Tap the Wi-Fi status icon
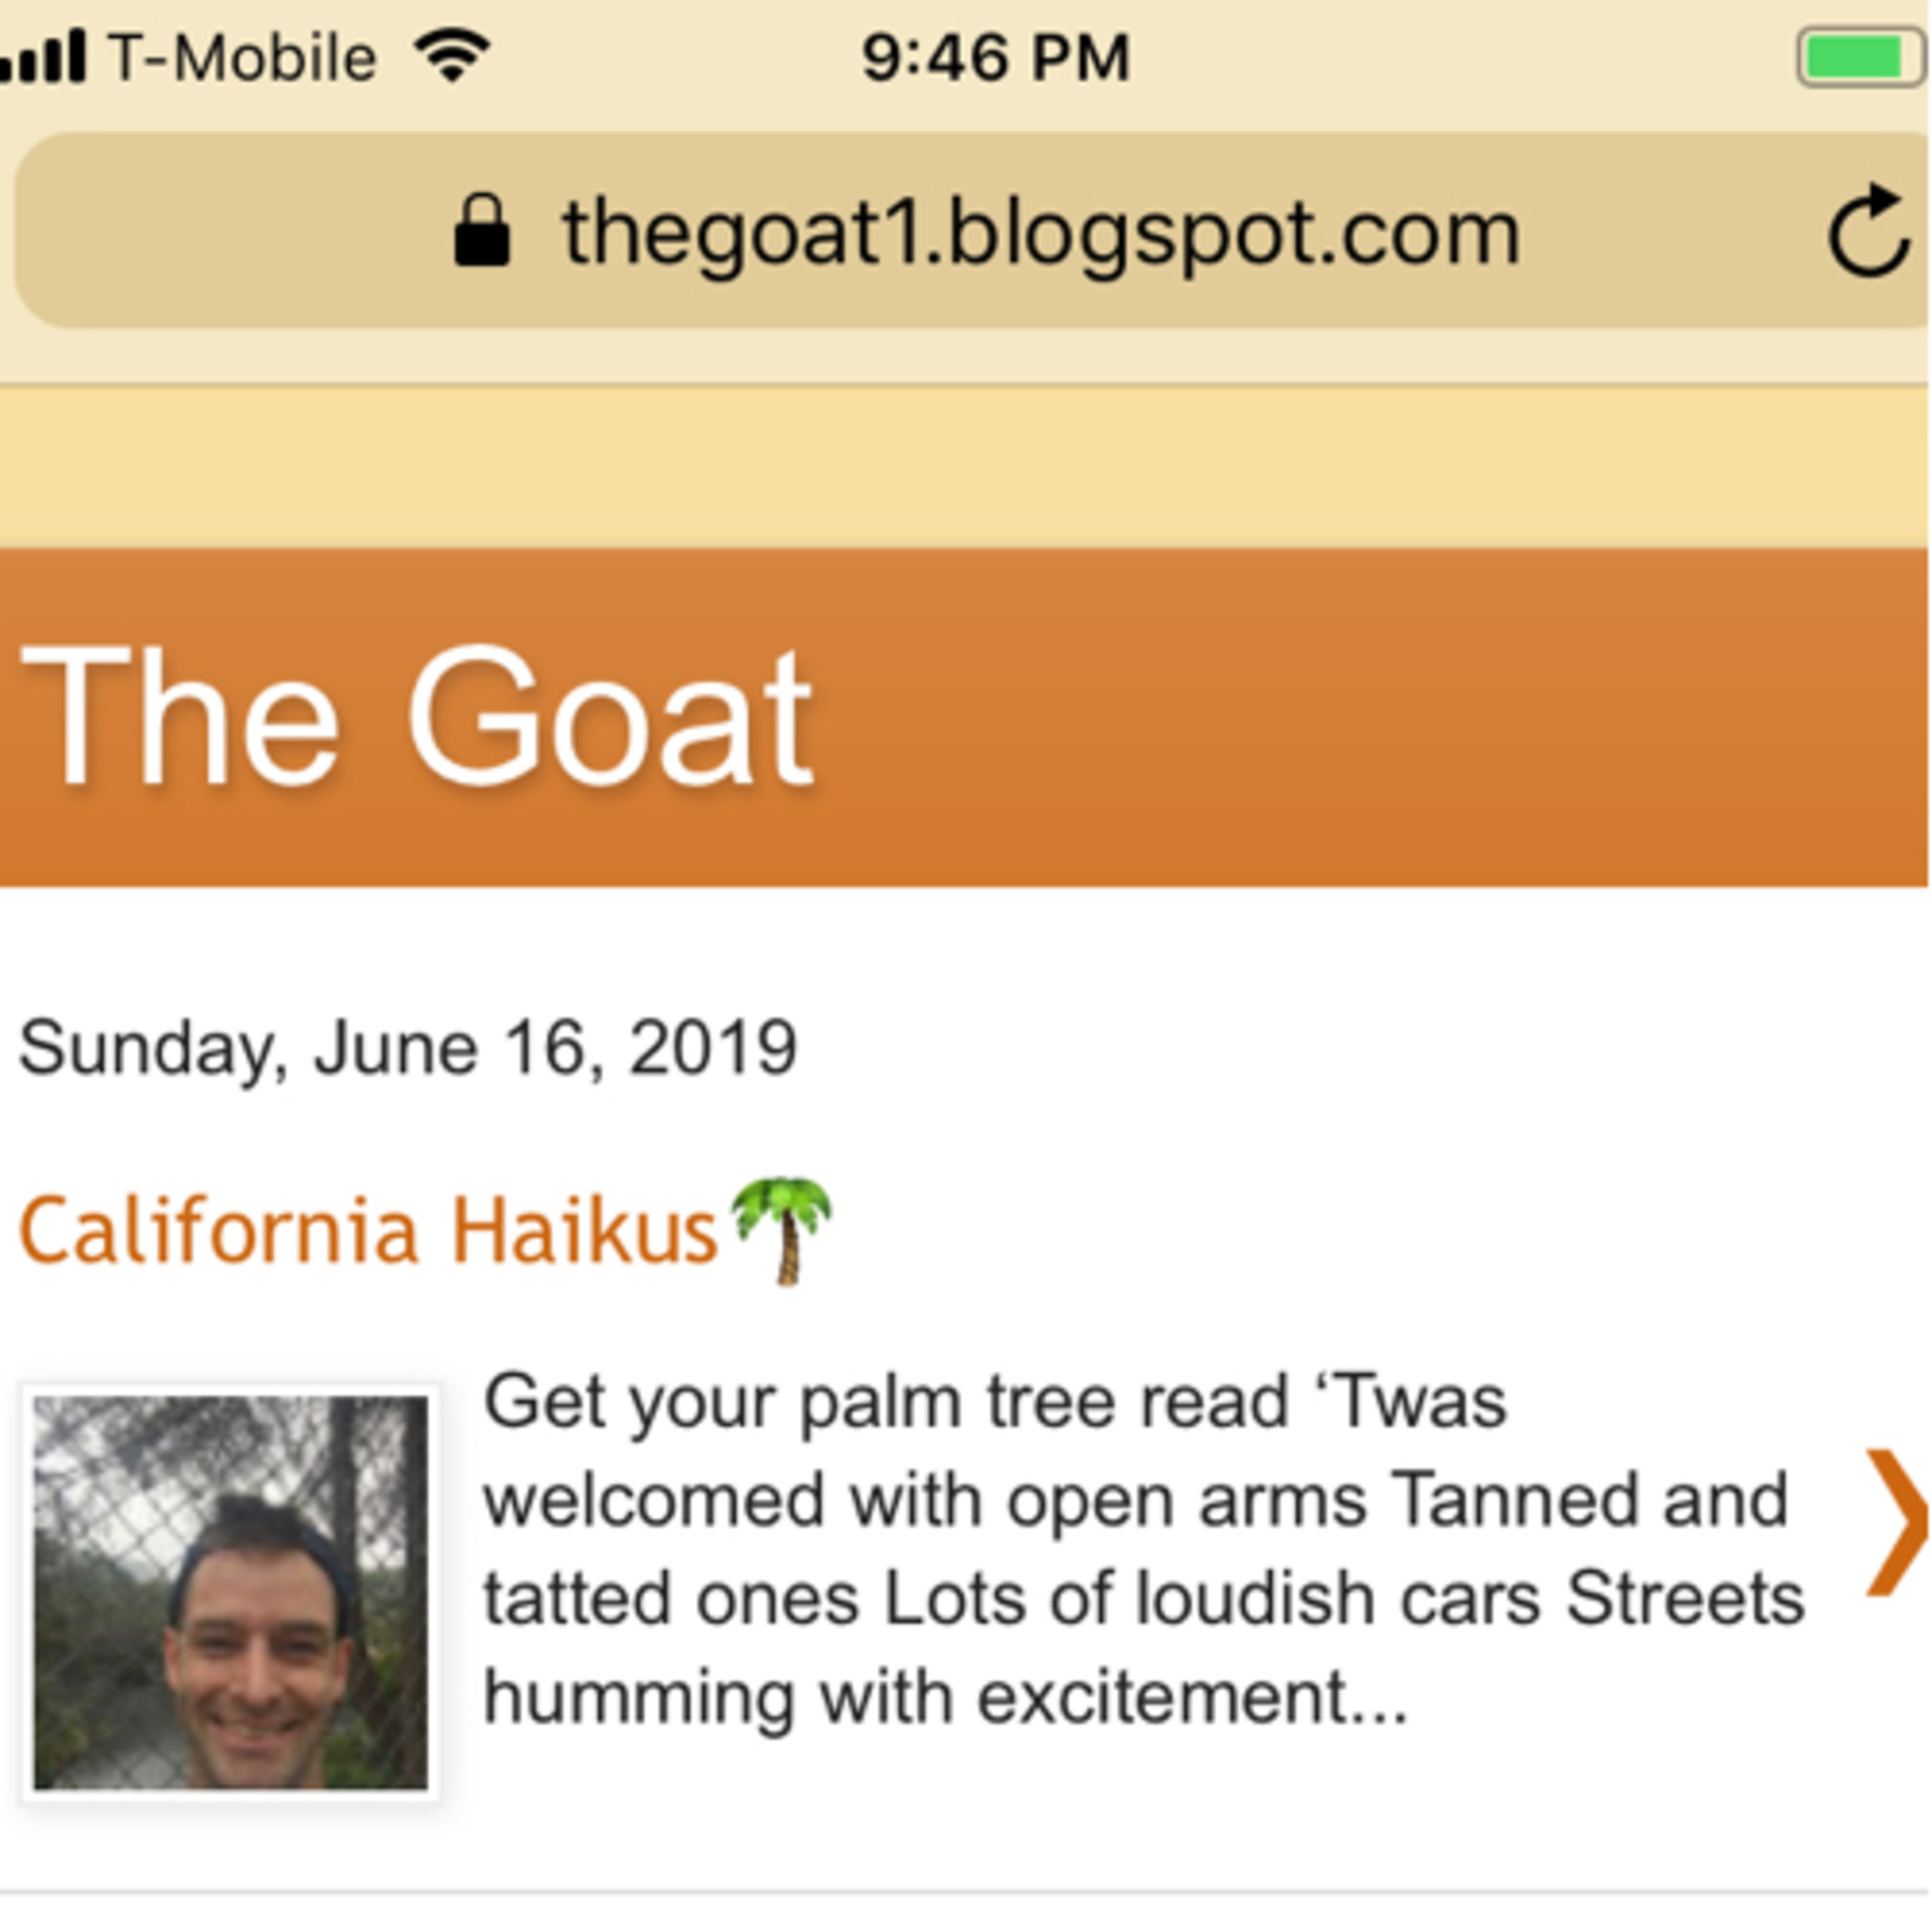Image resolution: width=1932 pixels, height=1932 pixels. tap(453, 55)
